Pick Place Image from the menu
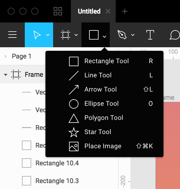The height and width of the screenshot is (189, 180). pyautogui.click(x=103, y=146)
